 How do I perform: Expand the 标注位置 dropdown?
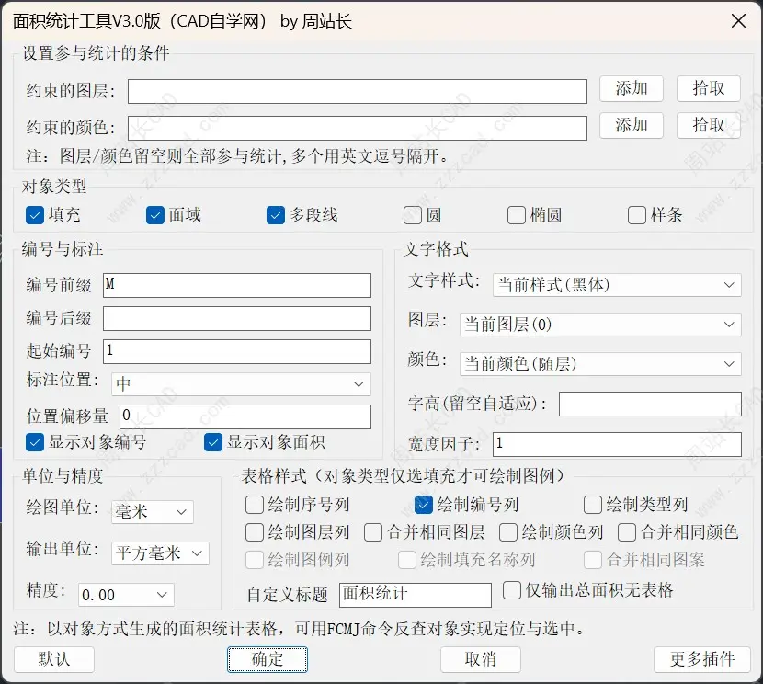click(241, 384)
